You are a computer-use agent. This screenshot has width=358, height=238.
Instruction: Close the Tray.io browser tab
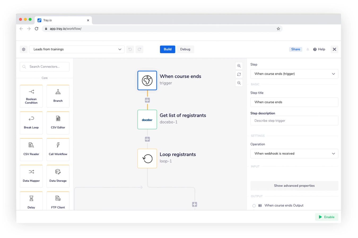[x=88, y=20]
